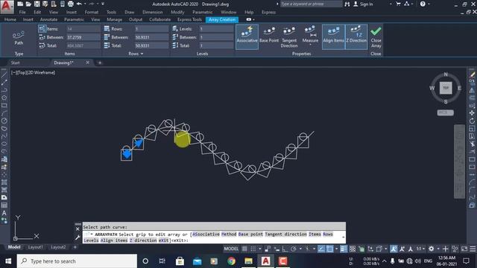The width and height of the screenshot is (477, 268).
Task: Click the Clean Screen icon in status bar
Action: click(x=464, y=249)
